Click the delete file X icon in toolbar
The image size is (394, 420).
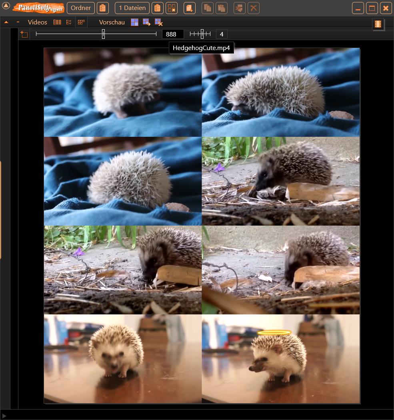pos(254,8)
